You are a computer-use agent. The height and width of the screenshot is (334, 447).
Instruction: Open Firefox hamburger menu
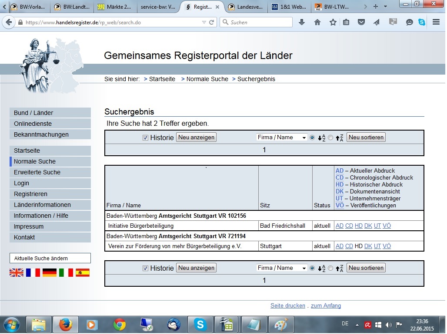click(436, 22)
